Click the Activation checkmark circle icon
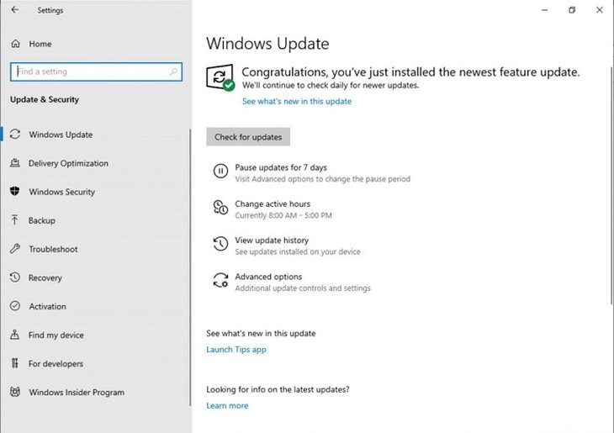 [x=15, y=306]
